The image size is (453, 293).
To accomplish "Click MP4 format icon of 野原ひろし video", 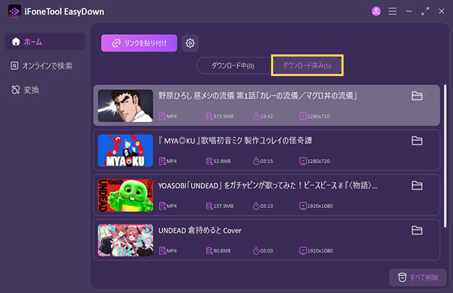I will [x=162, y=117].
